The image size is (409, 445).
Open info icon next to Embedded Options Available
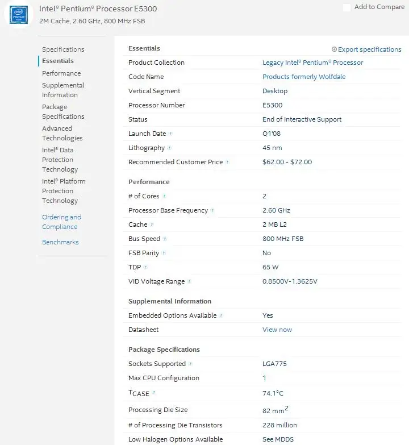[x=221, y=315]
